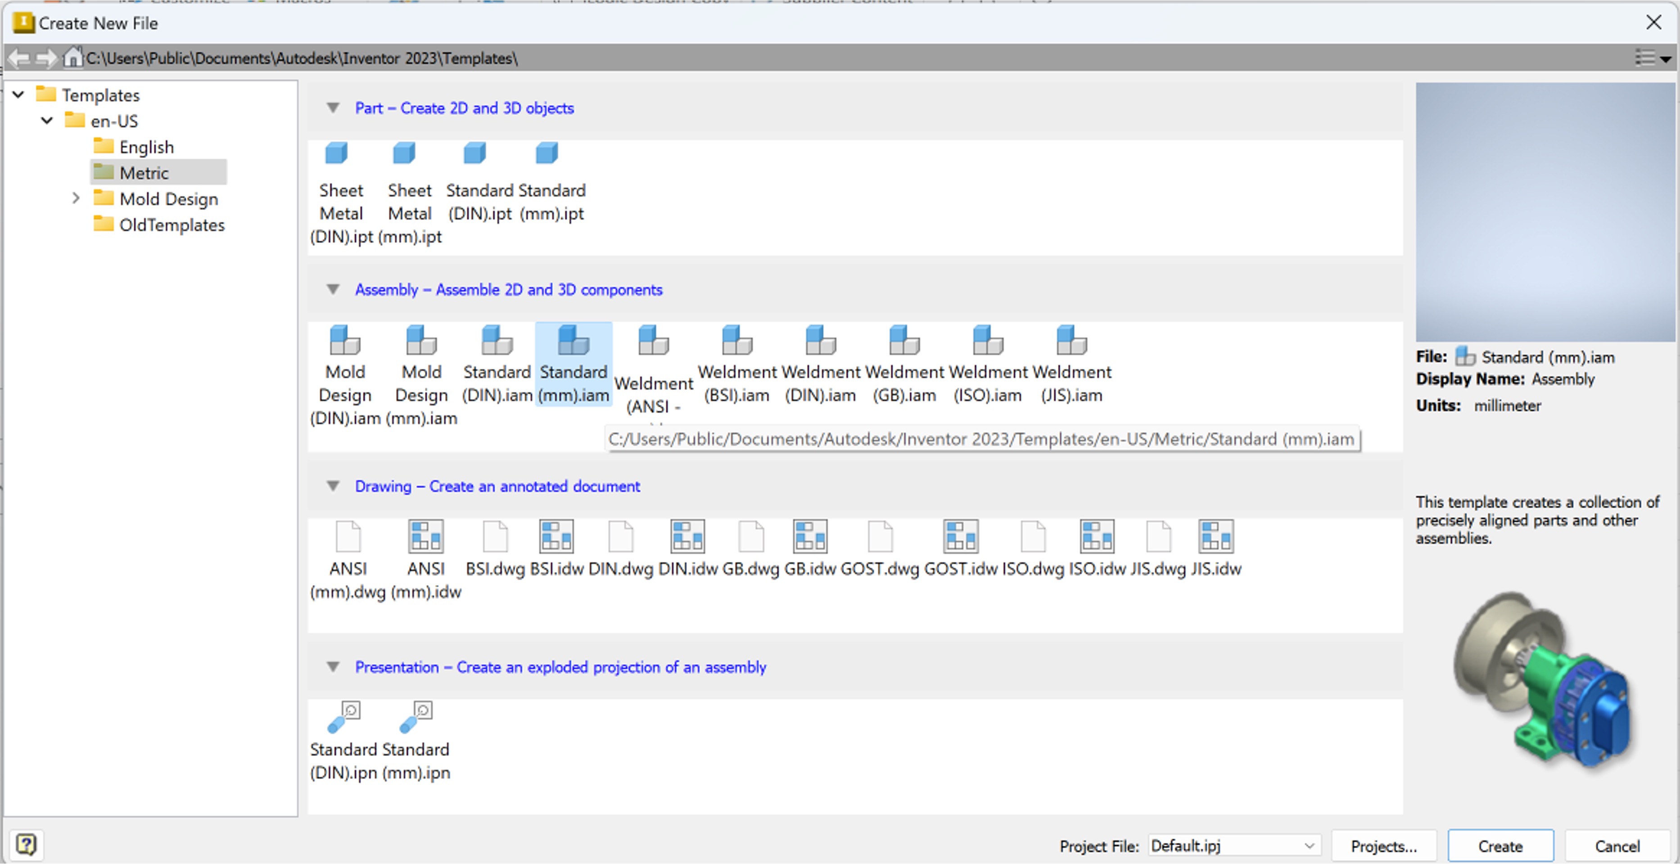1680x864 pixels.
Task: Select the Weldment (JIS).iam template
Action: [x=1071, y=364]
